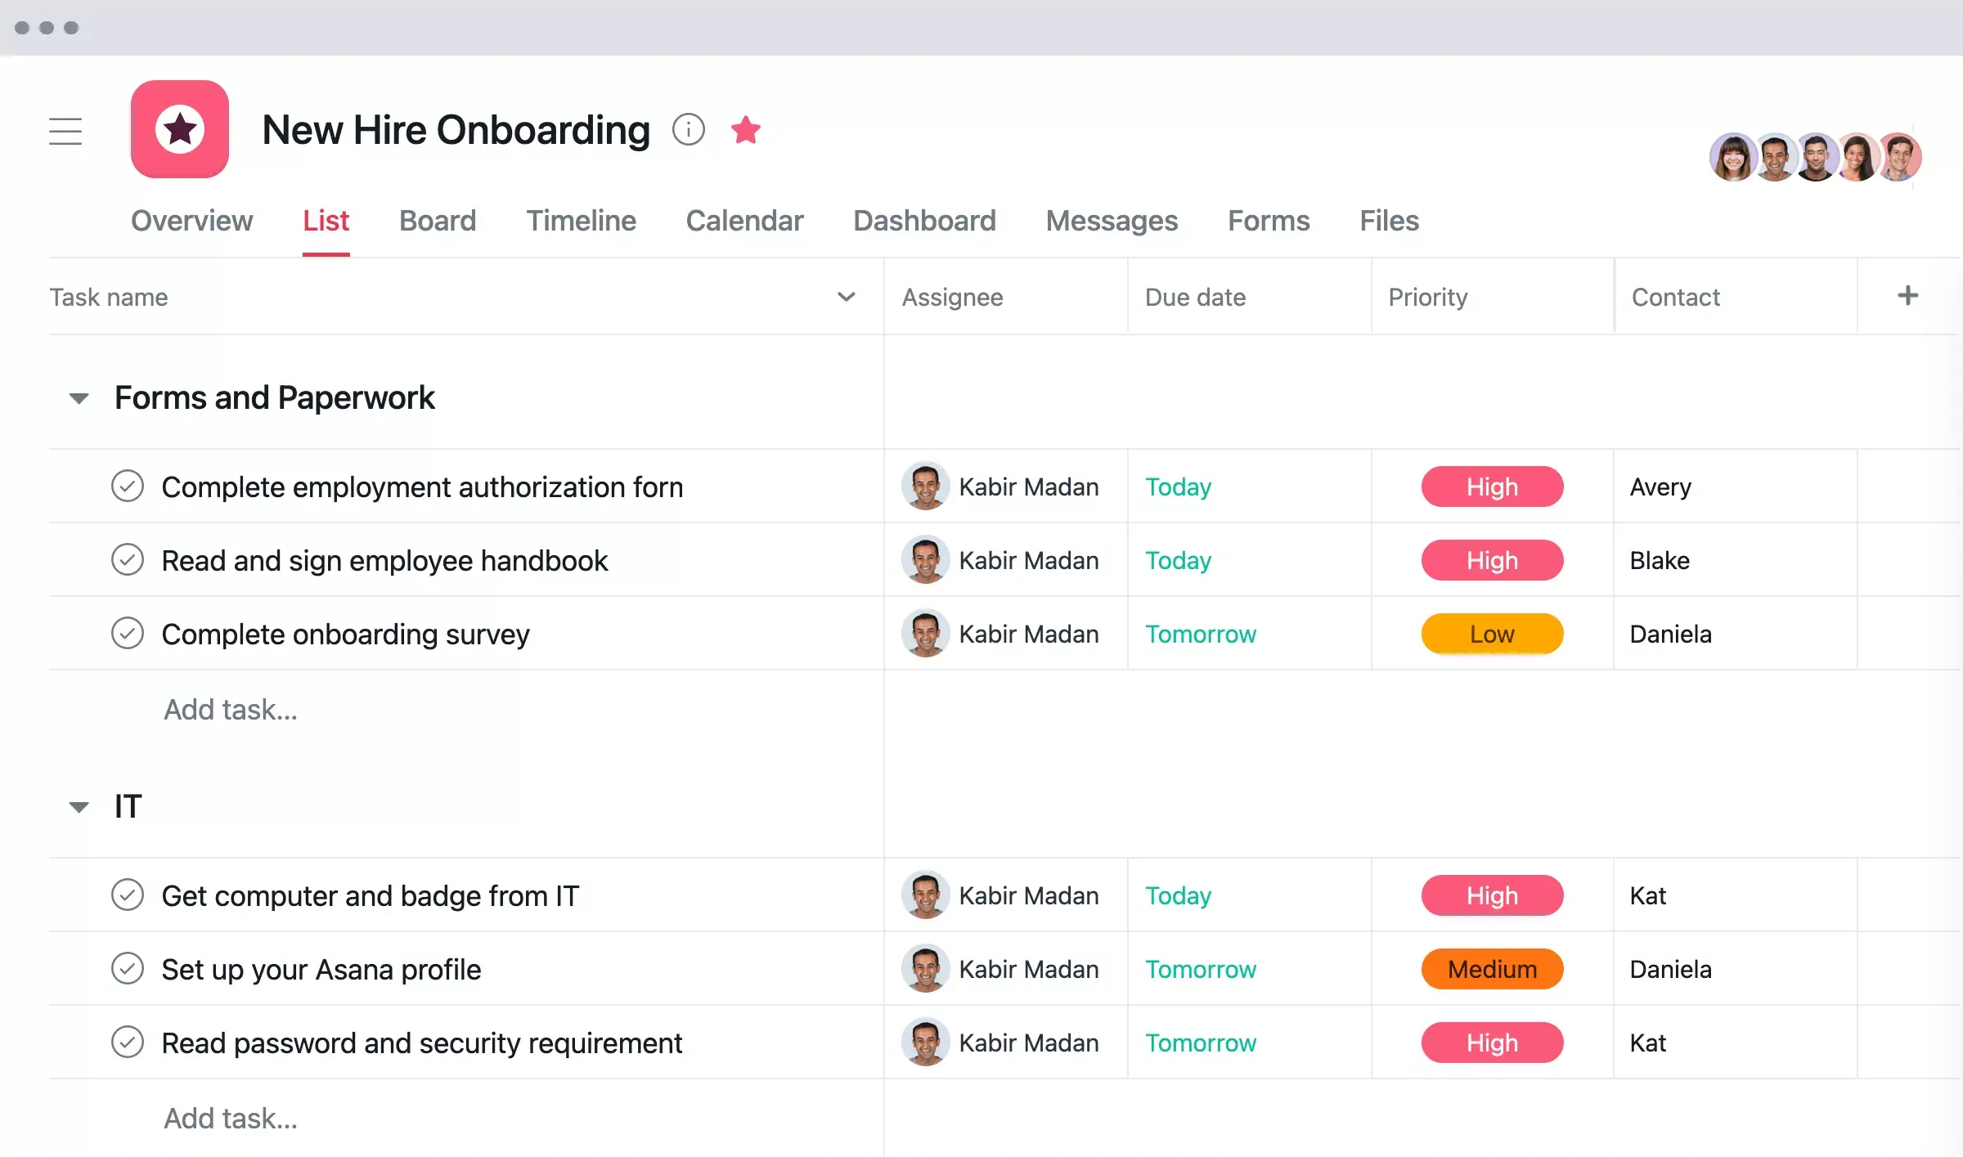
Task: Switch to the Board tab
Action: point(435,219)
